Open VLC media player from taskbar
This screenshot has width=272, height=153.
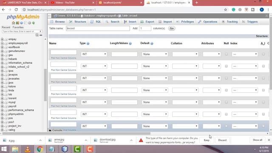(27, 149)
